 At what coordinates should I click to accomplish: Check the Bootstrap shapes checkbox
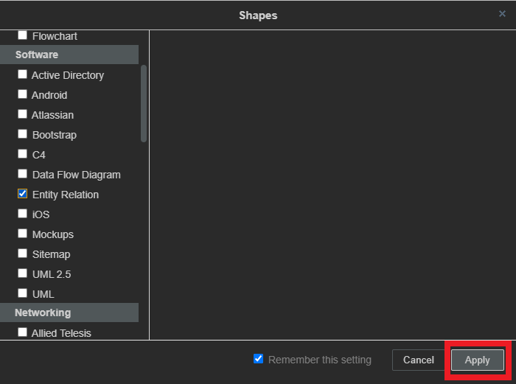click(22, 134)
